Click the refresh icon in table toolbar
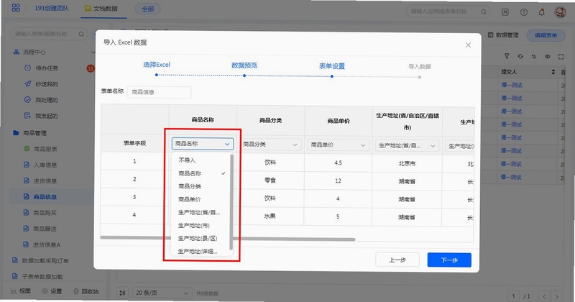 [520, 57]
